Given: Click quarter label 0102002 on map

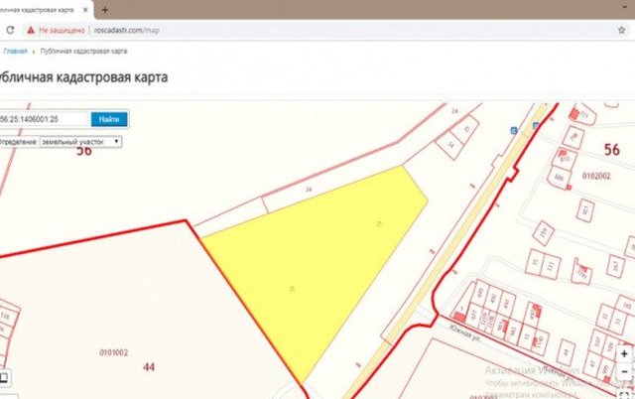Looking at the screenshot, I should (596, 176).
